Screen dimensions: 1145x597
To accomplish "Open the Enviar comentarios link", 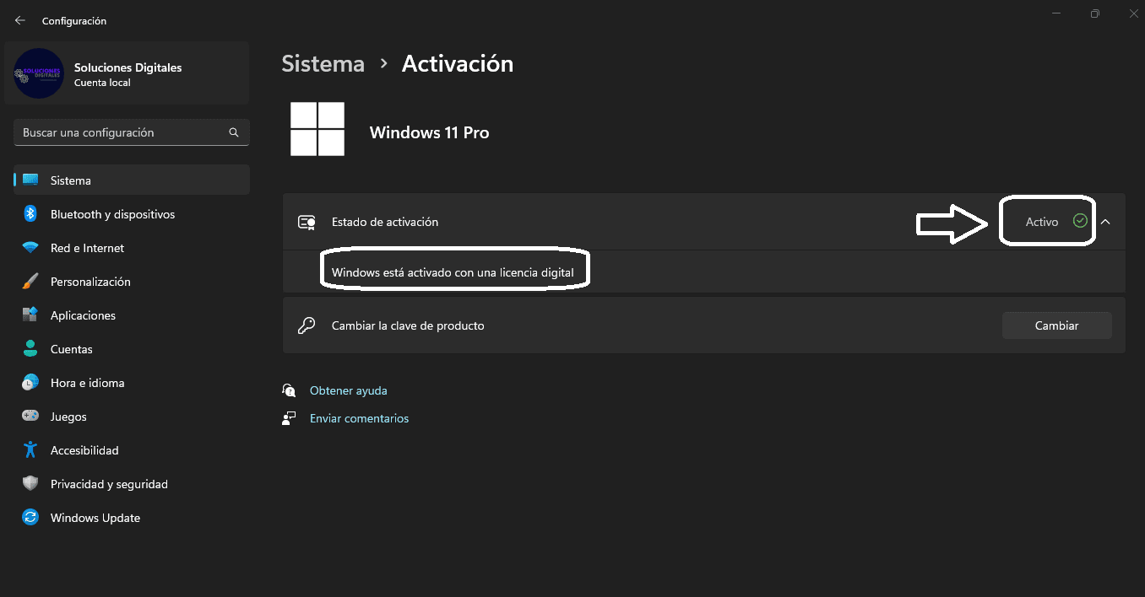I will pyautogui.click(x=359, y=418).
